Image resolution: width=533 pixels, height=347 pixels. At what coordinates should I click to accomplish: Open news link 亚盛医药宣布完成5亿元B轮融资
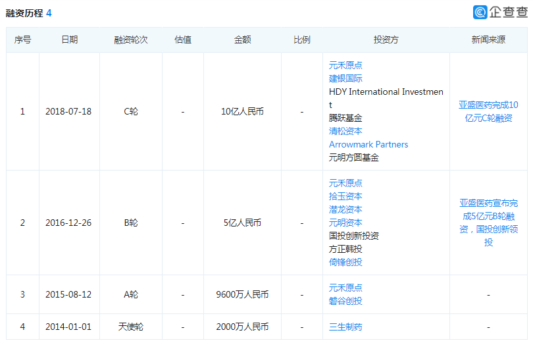tap(488, 223)
